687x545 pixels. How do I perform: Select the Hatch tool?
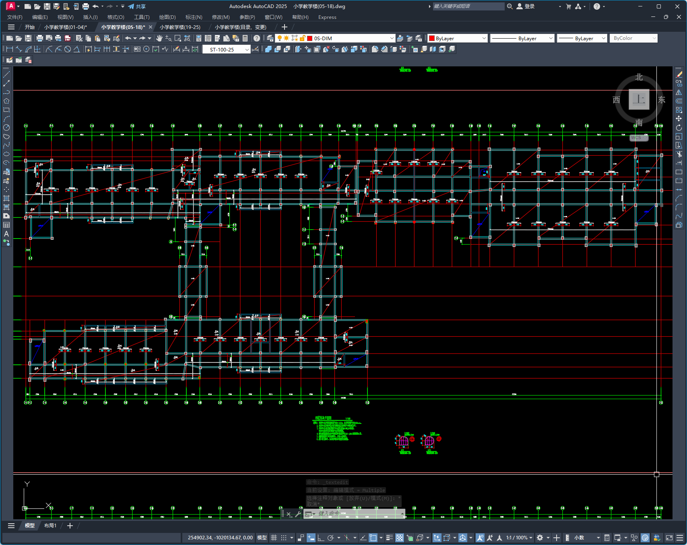point(6,198)
